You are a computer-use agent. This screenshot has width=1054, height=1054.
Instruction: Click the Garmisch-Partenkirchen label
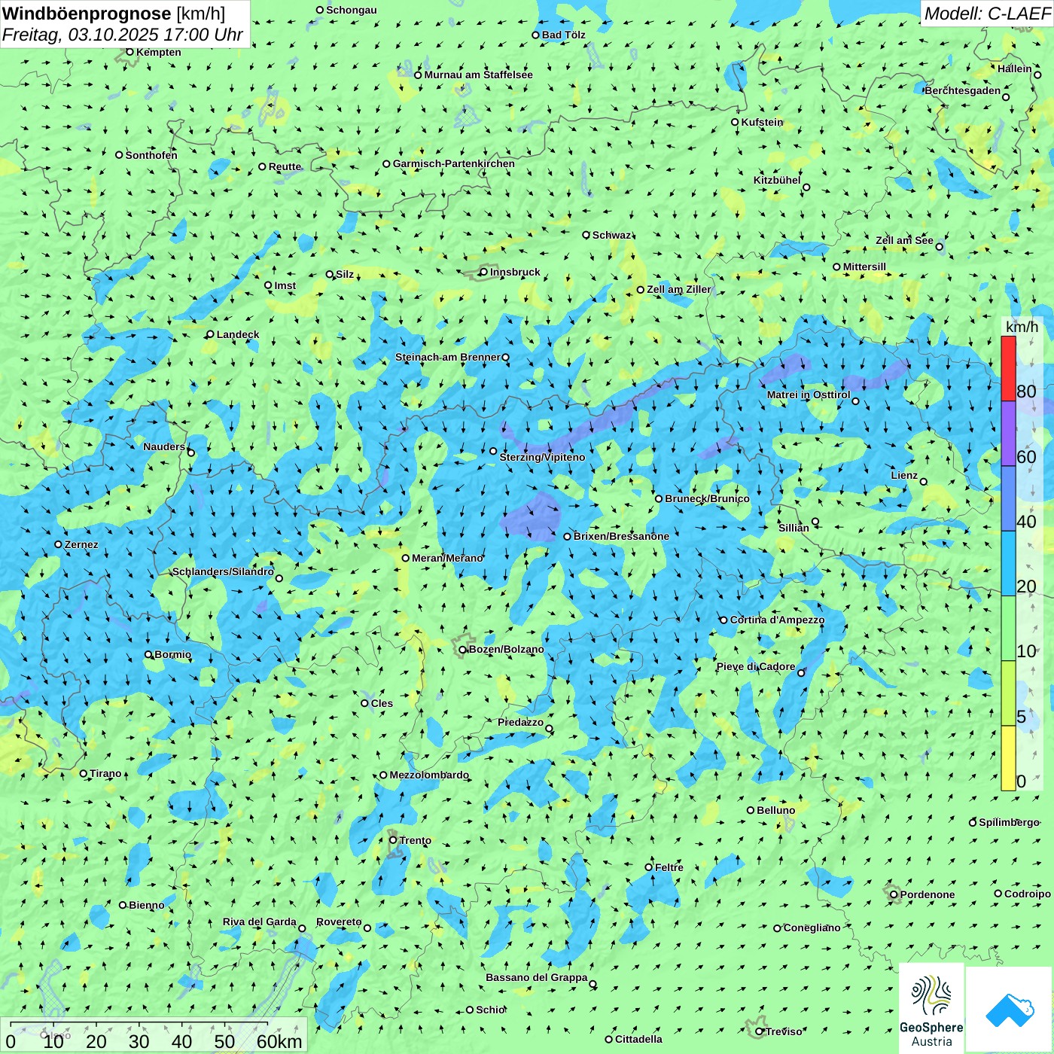(x=454, y=163)
